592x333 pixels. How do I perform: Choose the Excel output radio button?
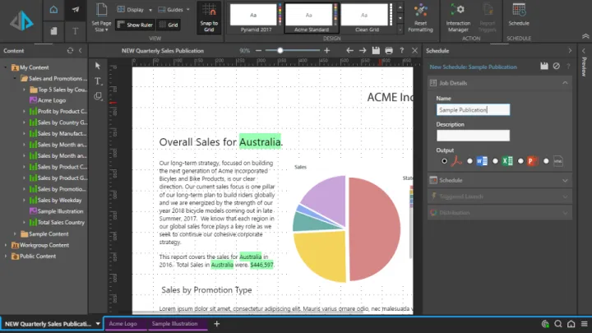click(496, 160)
